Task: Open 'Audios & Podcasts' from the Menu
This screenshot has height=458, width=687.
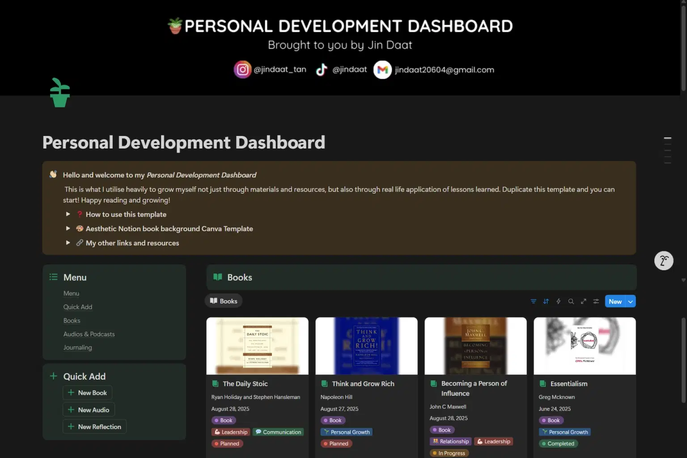Action: tap(89, 334)
